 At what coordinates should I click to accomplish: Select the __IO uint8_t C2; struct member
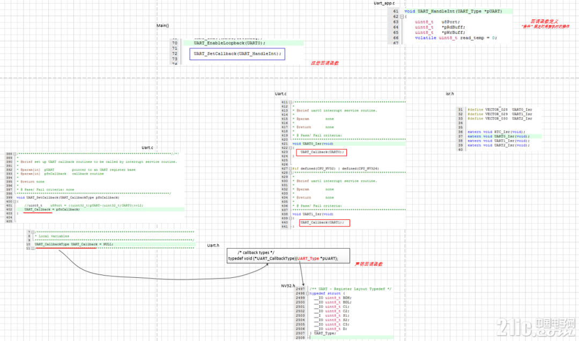coord(332,311)
